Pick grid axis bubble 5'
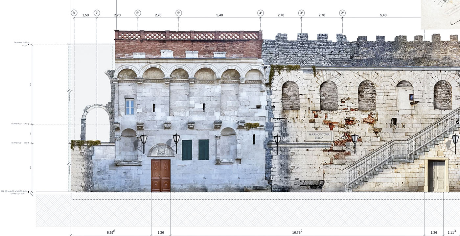Image resolution: width=460 pixels, height=236 pixels. coord(179,13)
